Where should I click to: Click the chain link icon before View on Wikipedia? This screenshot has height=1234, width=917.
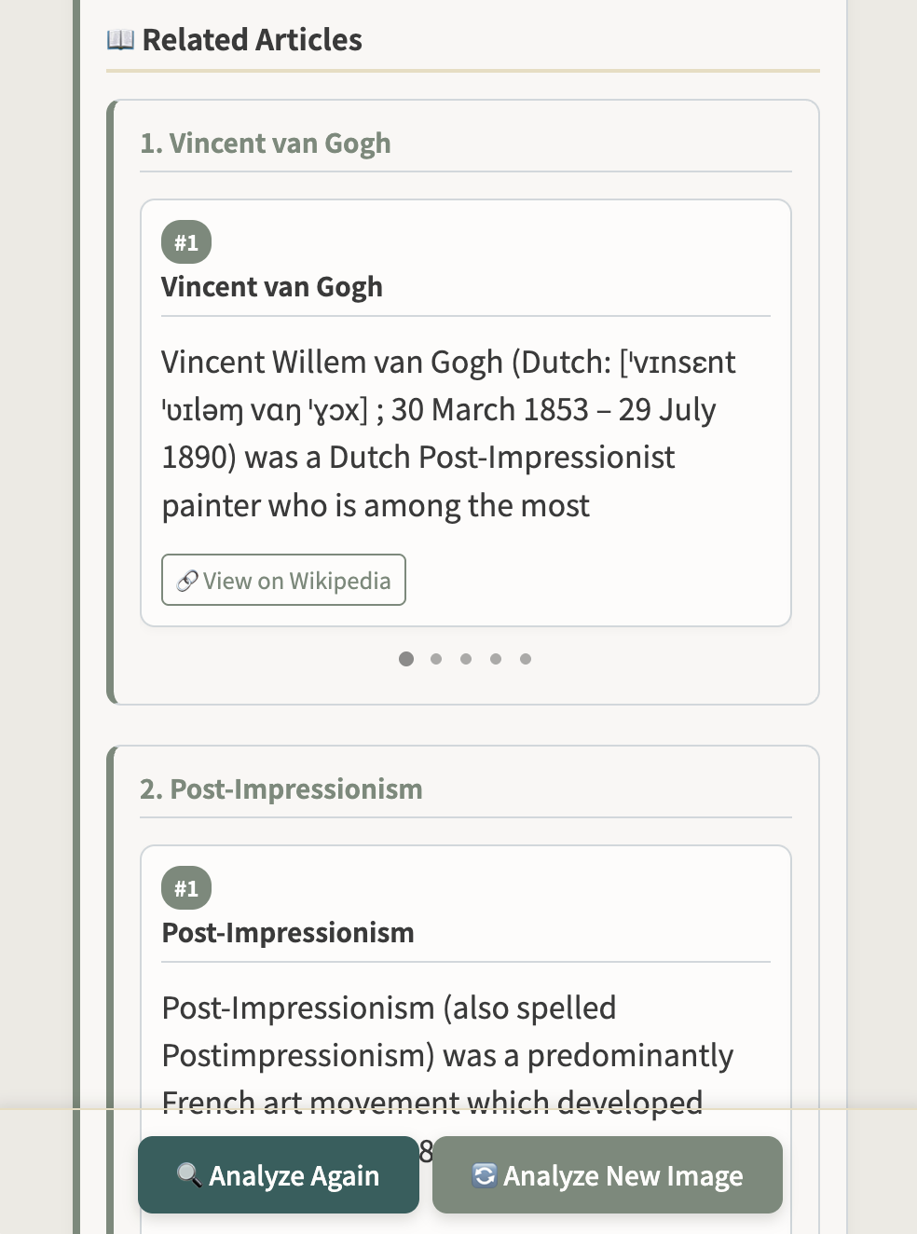[x=187, y=581]
